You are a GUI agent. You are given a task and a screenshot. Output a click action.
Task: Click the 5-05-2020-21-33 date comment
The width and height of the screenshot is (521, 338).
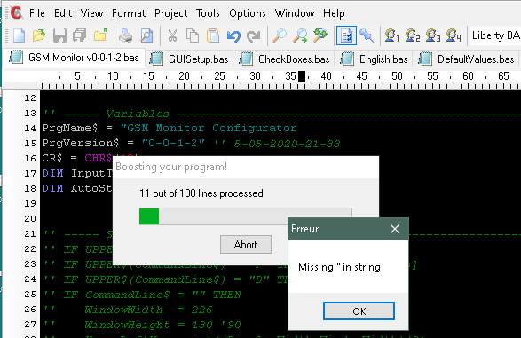point(287,144)
